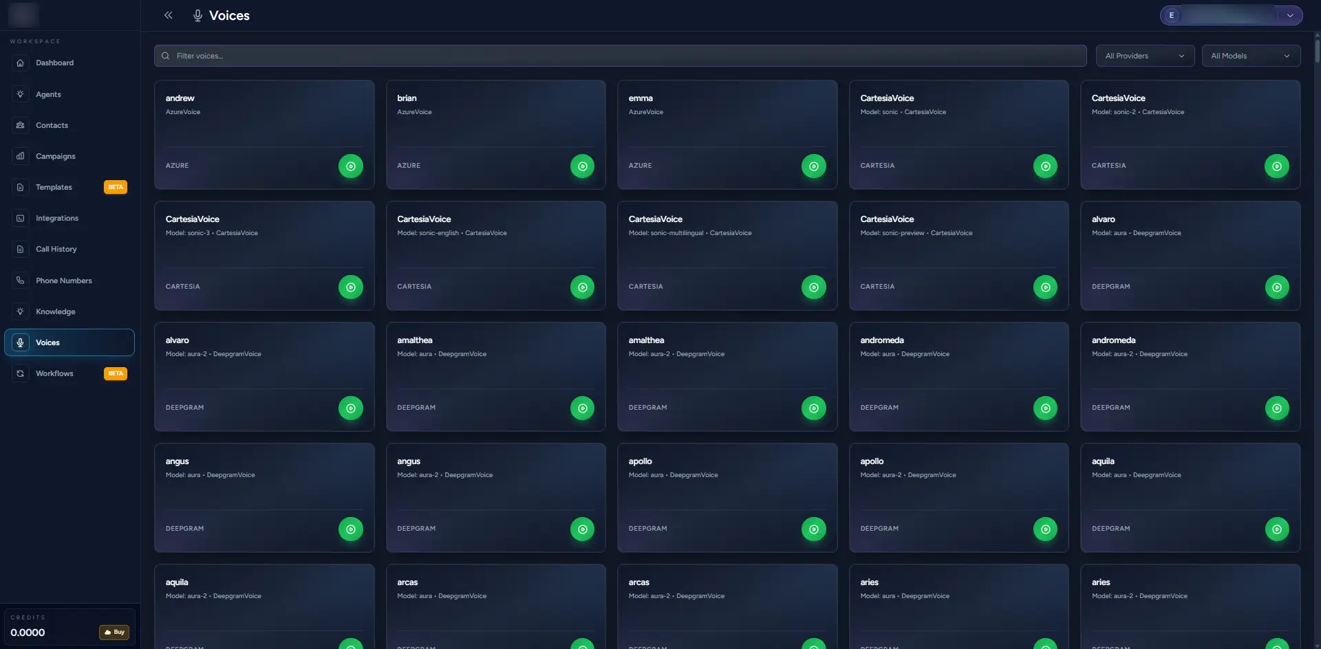Expand the All Providers dropdown
This screenshot has width=1321, height=649.
[x=1144, y=56]
